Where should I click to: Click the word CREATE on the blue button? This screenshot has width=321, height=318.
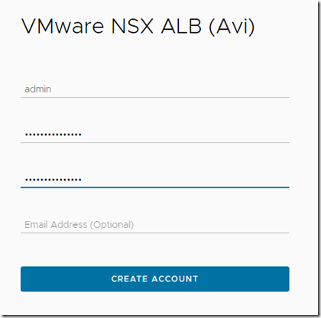(129, 279)
